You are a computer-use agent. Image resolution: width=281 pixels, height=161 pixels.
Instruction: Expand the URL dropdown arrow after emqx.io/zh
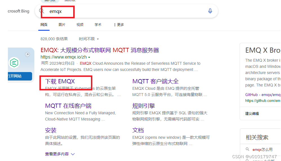(x=89, y=57)
